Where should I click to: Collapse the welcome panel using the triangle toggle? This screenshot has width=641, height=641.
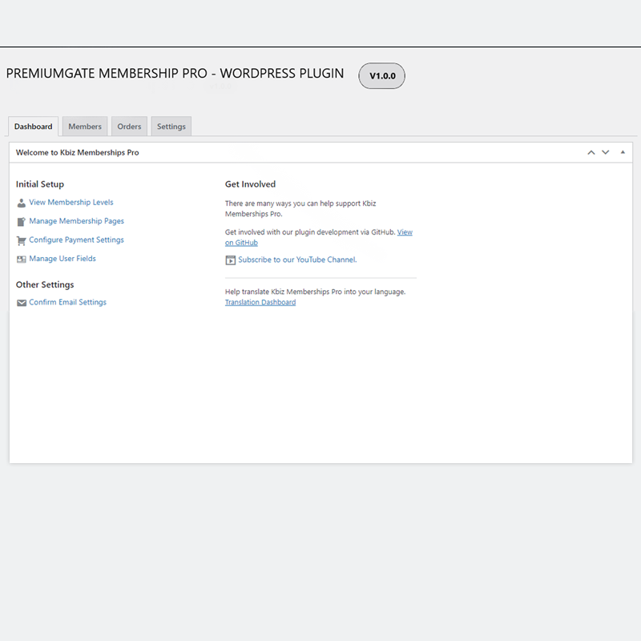(623, 152)
